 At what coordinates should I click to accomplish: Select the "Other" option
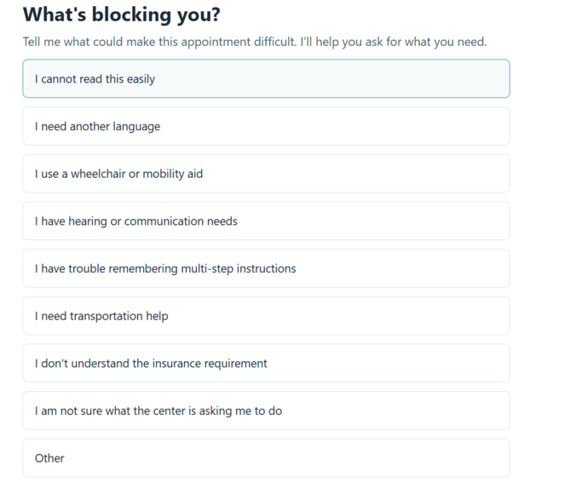click(266, 457)
